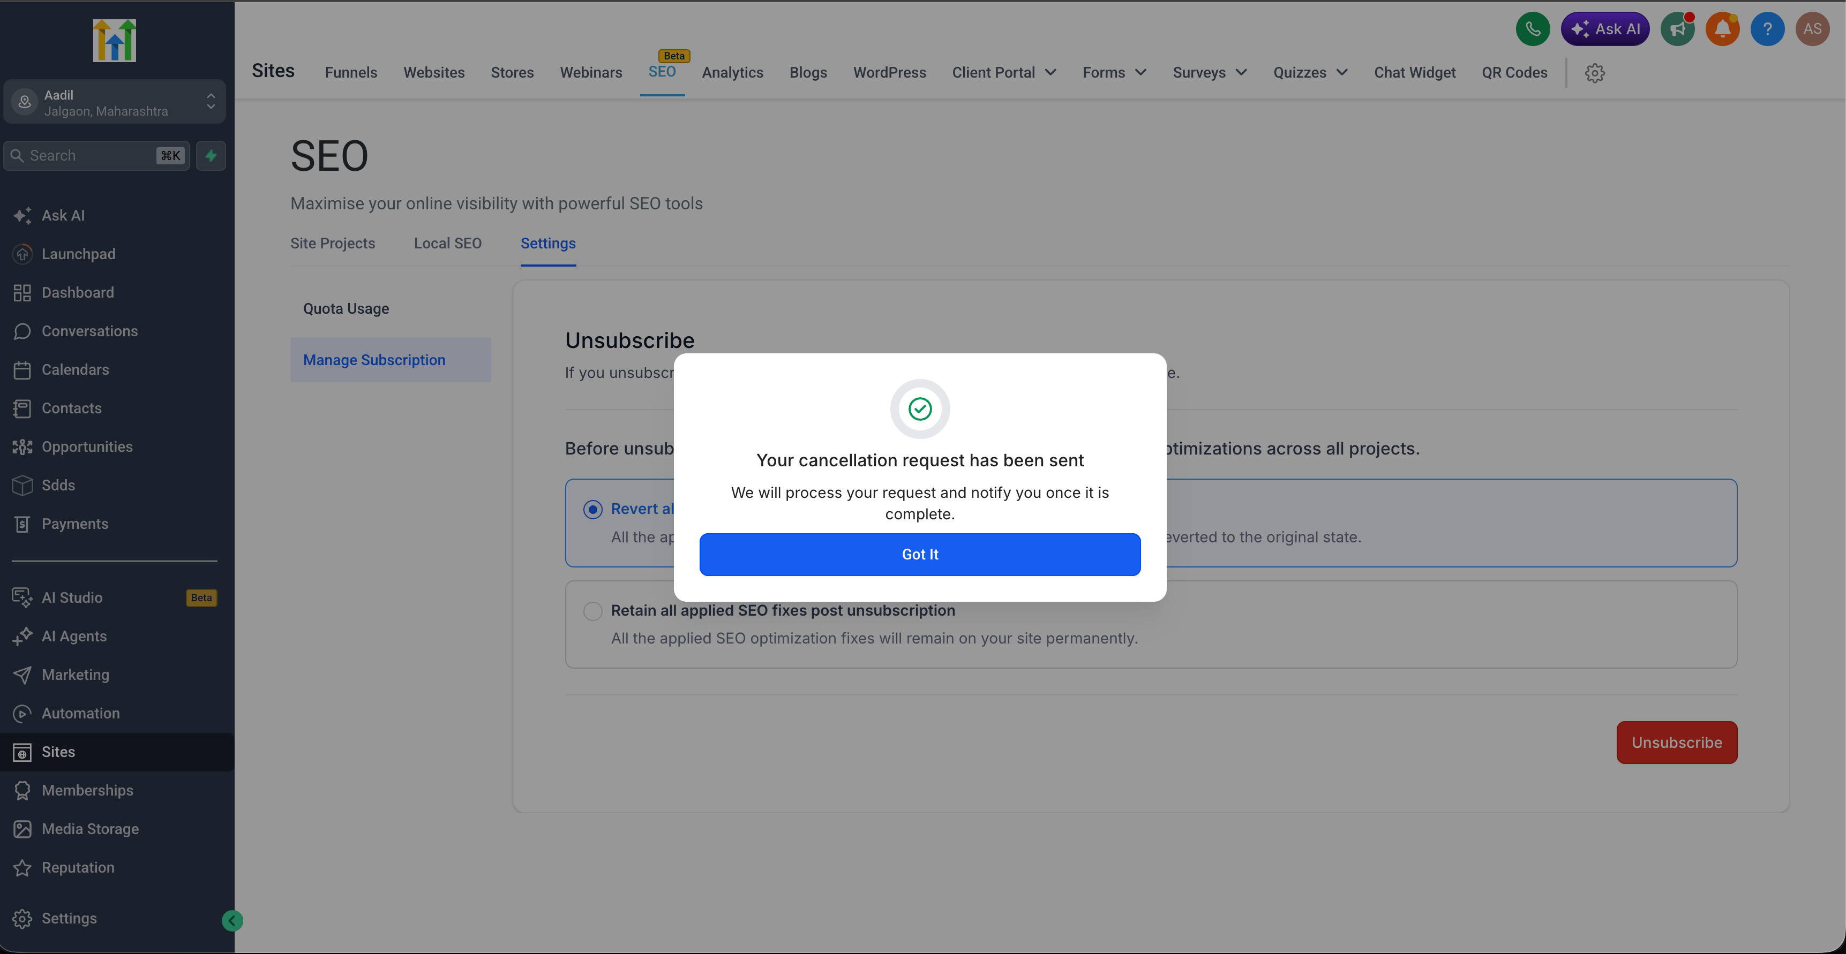Click the green phone dialer icon

[x=1533, y=29]
